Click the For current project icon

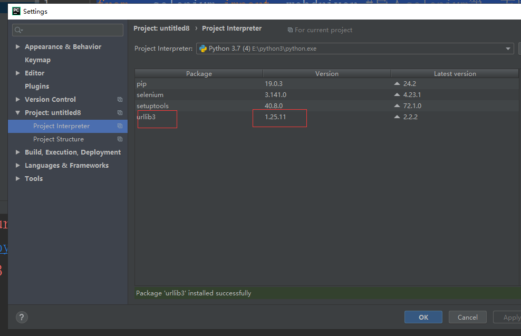pos(290,30)
